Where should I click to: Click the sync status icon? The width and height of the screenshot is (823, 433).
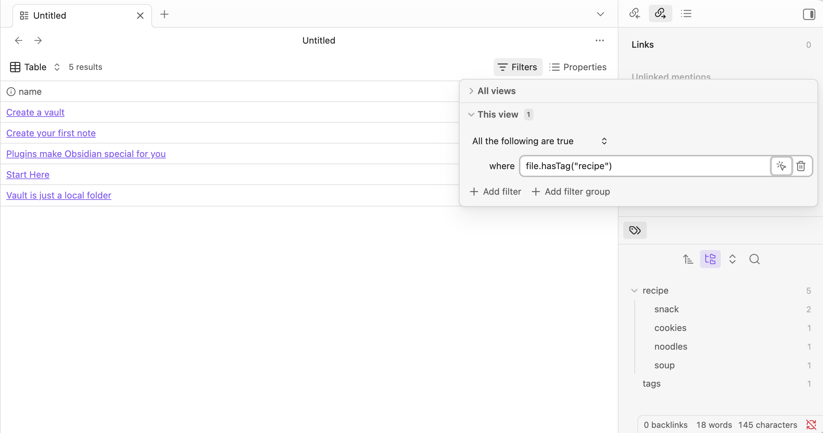tap(811, 424)
